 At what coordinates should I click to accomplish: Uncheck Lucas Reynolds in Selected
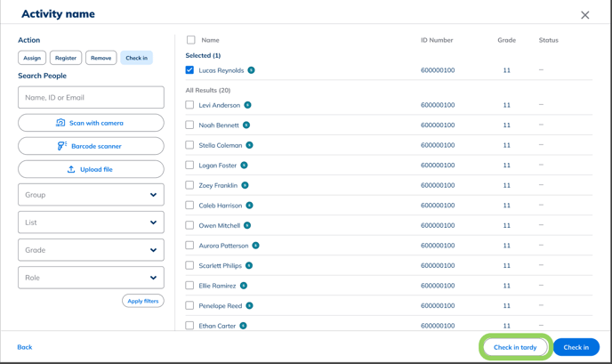point(189,70)
